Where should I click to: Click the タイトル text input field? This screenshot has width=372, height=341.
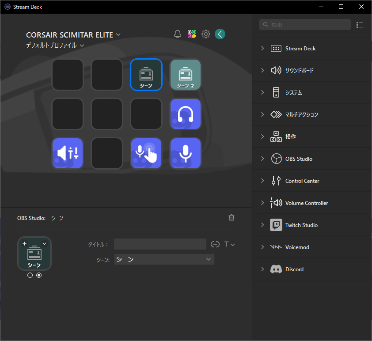tap(160, 244)
